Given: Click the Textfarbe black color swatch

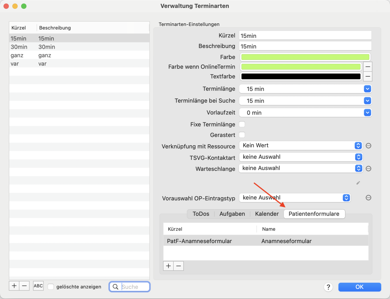Looking at the screenshot, I should [x=301, y=76].
